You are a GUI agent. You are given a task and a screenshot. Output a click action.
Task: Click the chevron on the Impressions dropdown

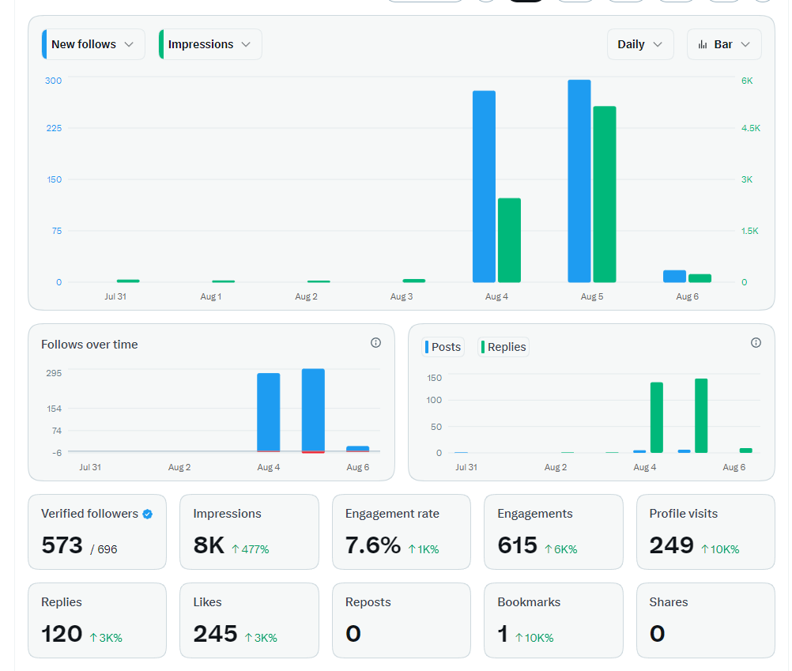click(x=246, y=44)
